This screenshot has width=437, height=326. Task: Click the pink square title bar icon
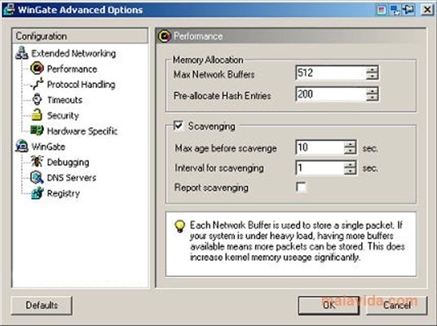pos(382,11)
